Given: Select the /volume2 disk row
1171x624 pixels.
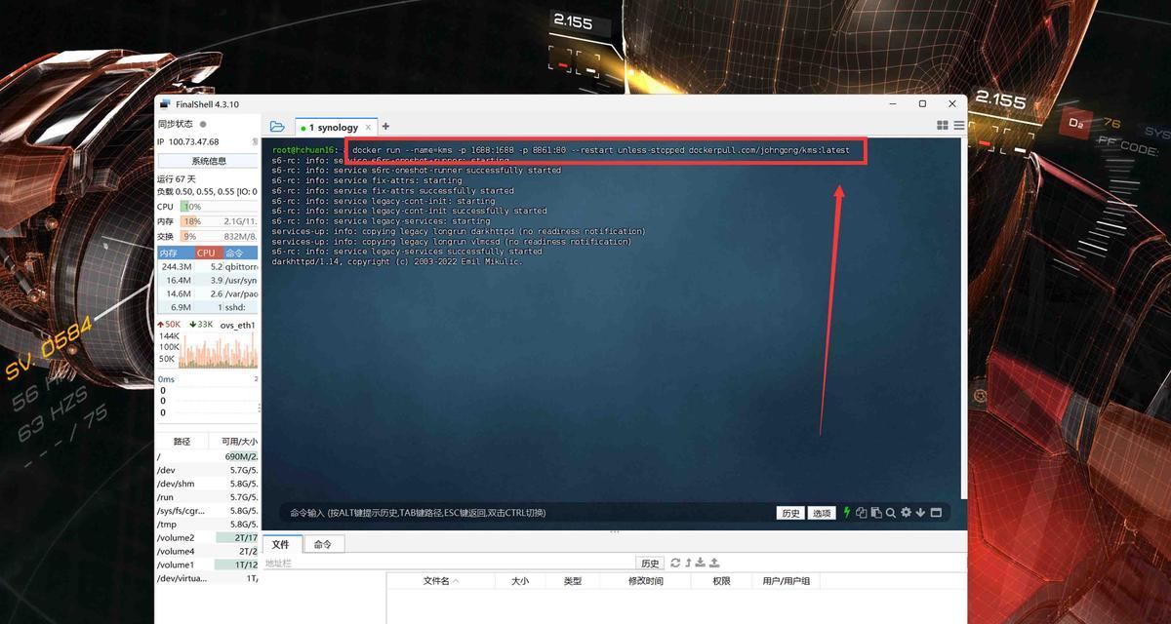Looking at the screenshot, I should coord(208,538).
